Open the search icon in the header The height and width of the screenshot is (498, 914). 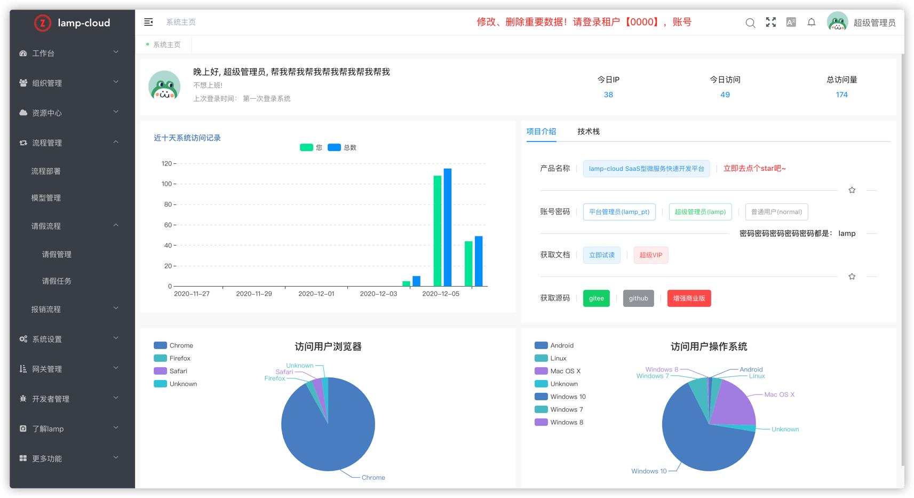pos(750,22)
